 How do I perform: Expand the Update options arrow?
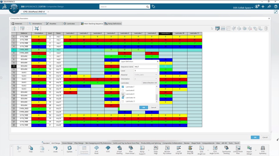click(x=76, y=150)
